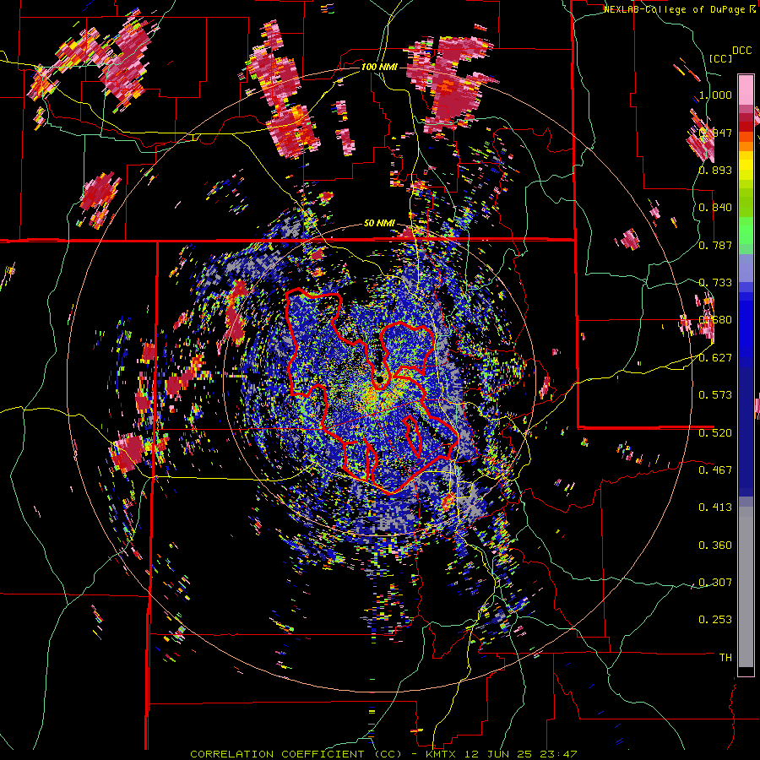Pick the gray lower section of color bar
Viewport: 760px width, 760px height.
click(746, 587)
